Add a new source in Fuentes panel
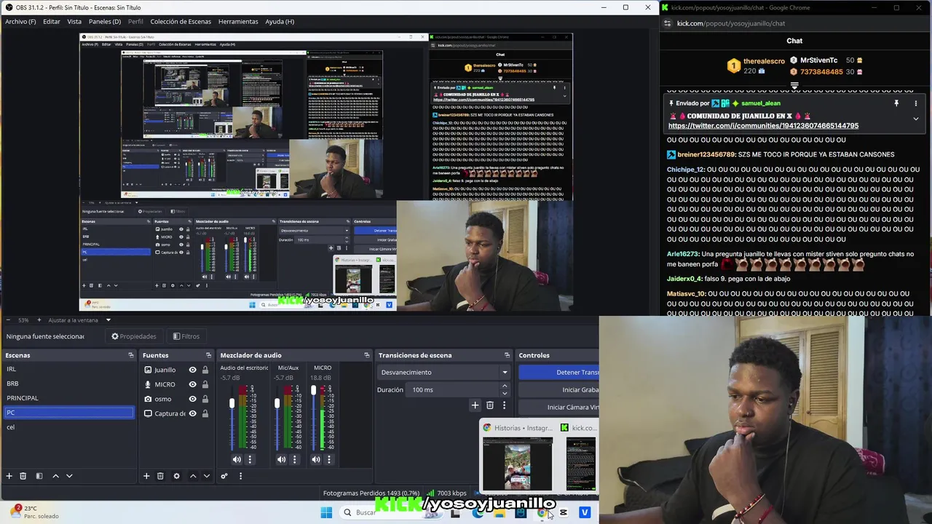 click(x=146, y=476)
